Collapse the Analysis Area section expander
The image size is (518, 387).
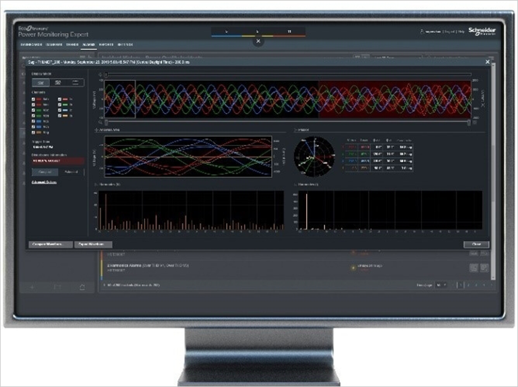point(97,129)
